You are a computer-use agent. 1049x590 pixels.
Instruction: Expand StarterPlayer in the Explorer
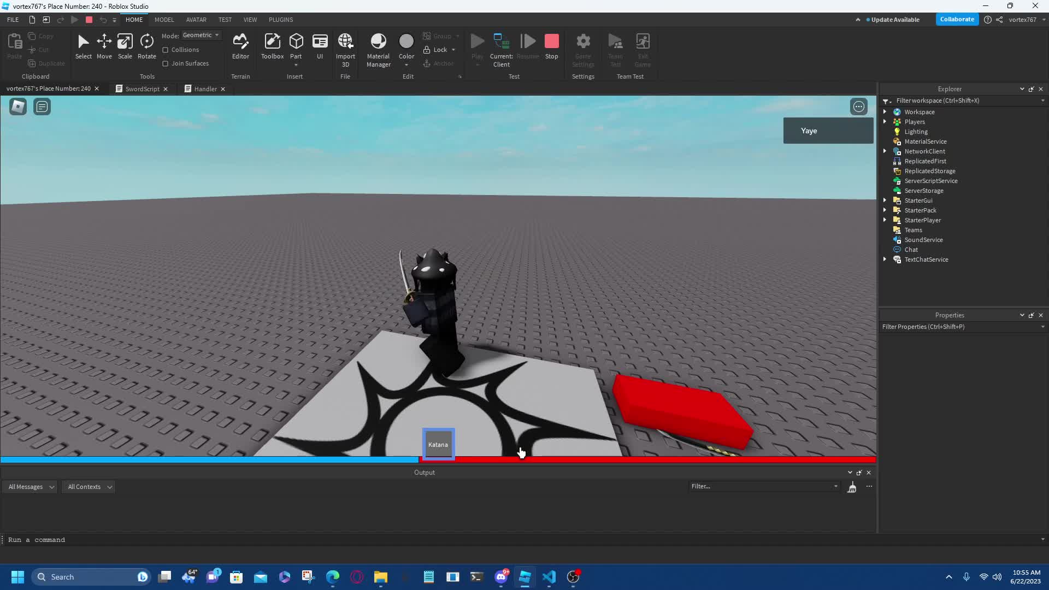click(x=886, y=220)
